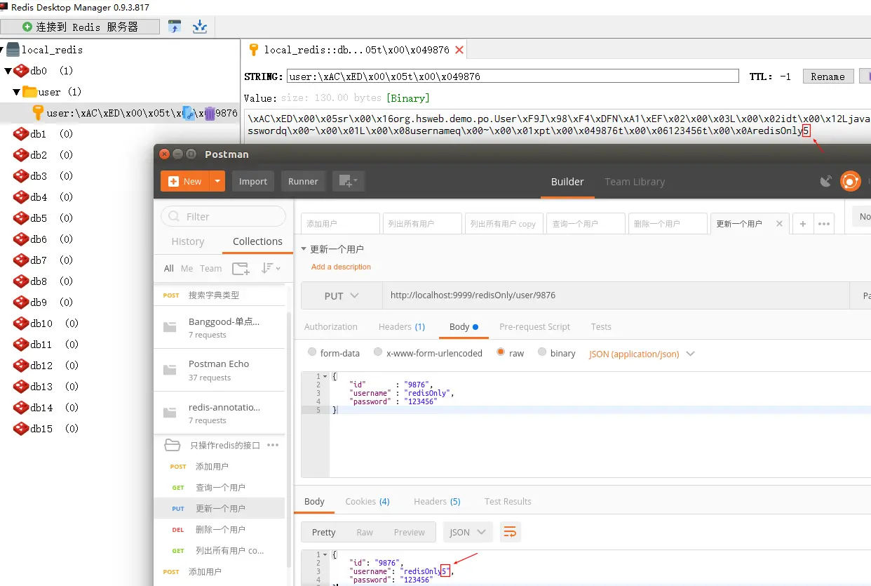This screenshot has width=871, height=586.
Task: Open the 查询一个用户 request tab
Action: (x=586, y=224)
